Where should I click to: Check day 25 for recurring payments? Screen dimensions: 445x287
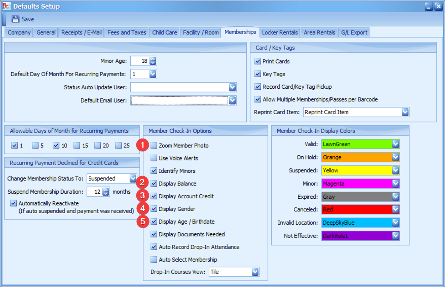pos(118,145)
